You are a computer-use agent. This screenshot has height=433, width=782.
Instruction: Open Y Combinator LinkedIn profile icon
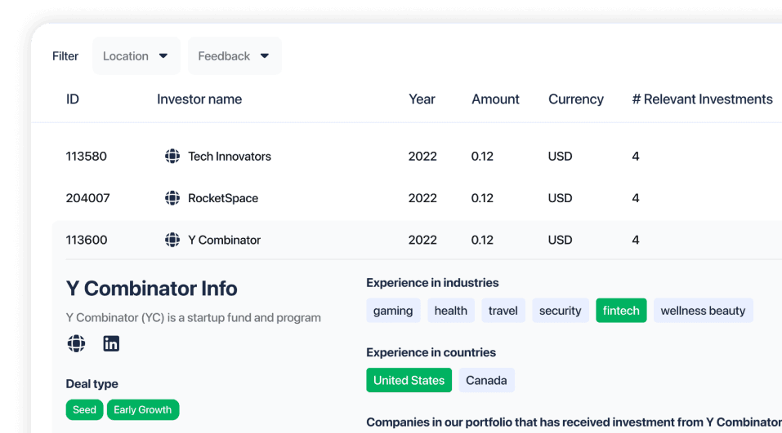pos(111,343)
